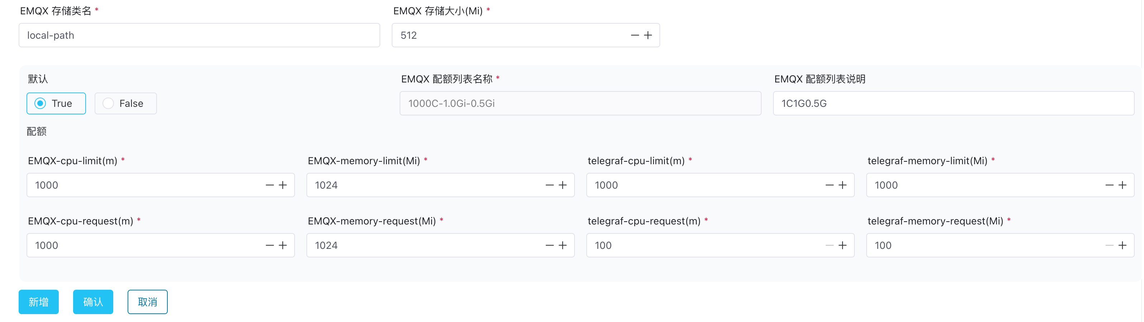The width and height of the screenshot is (1144, 322).
Task: Decrease EMQX-memory-request with minus icon
Action: click(x=549, y=246)
